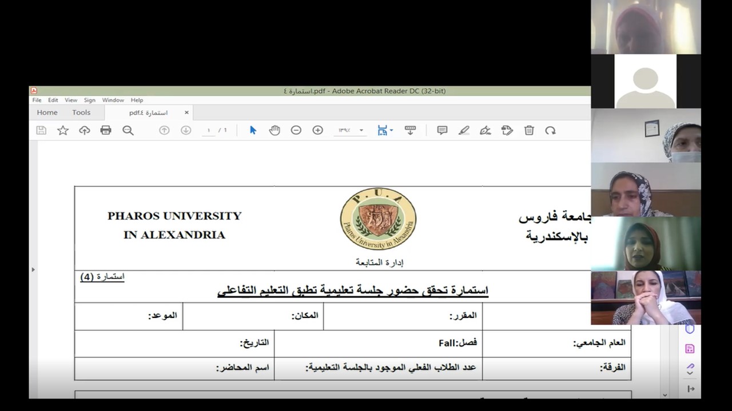Select the highlighter pen tool
This screenshot has width=732, height=411.
(x=464, y=130)
